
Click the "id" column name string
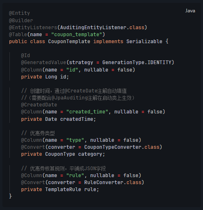click(x=72, y=70)
